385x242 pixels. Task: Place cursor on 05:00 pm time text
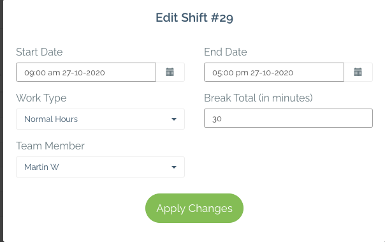click(230, 73)
